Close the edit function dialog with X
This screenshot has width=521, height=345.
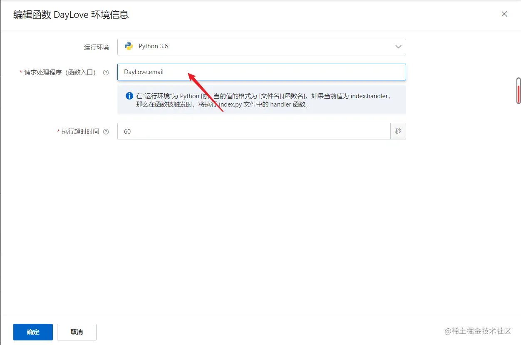click(504, 14)
